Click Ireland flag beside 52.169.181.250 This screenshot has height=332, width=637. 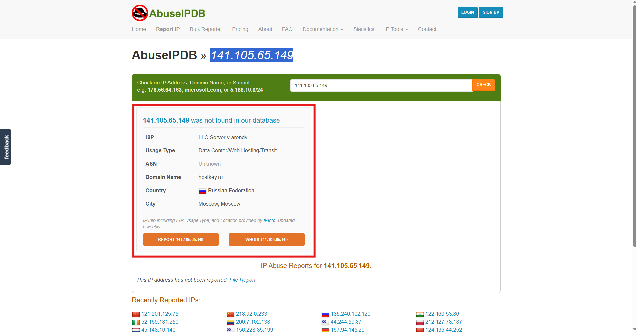click(136, 322)
